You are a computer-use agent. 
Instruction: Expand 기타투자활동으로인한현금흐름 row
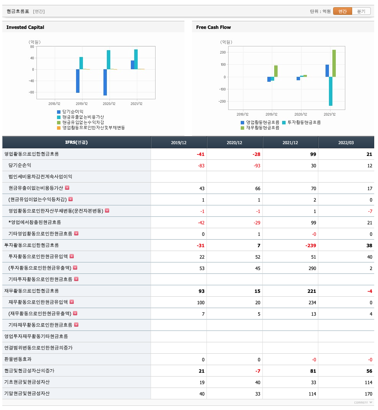pyautogui.click(x=76, y=279)
